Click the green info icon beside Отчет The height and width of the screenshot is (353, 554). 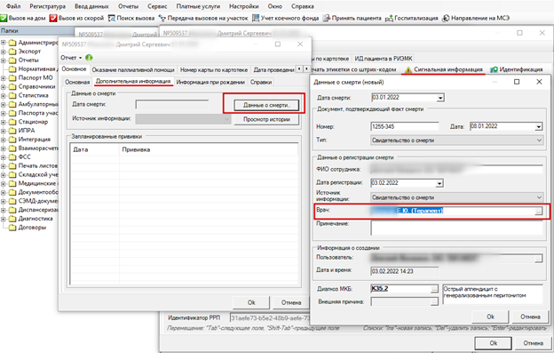coord(89,57)
